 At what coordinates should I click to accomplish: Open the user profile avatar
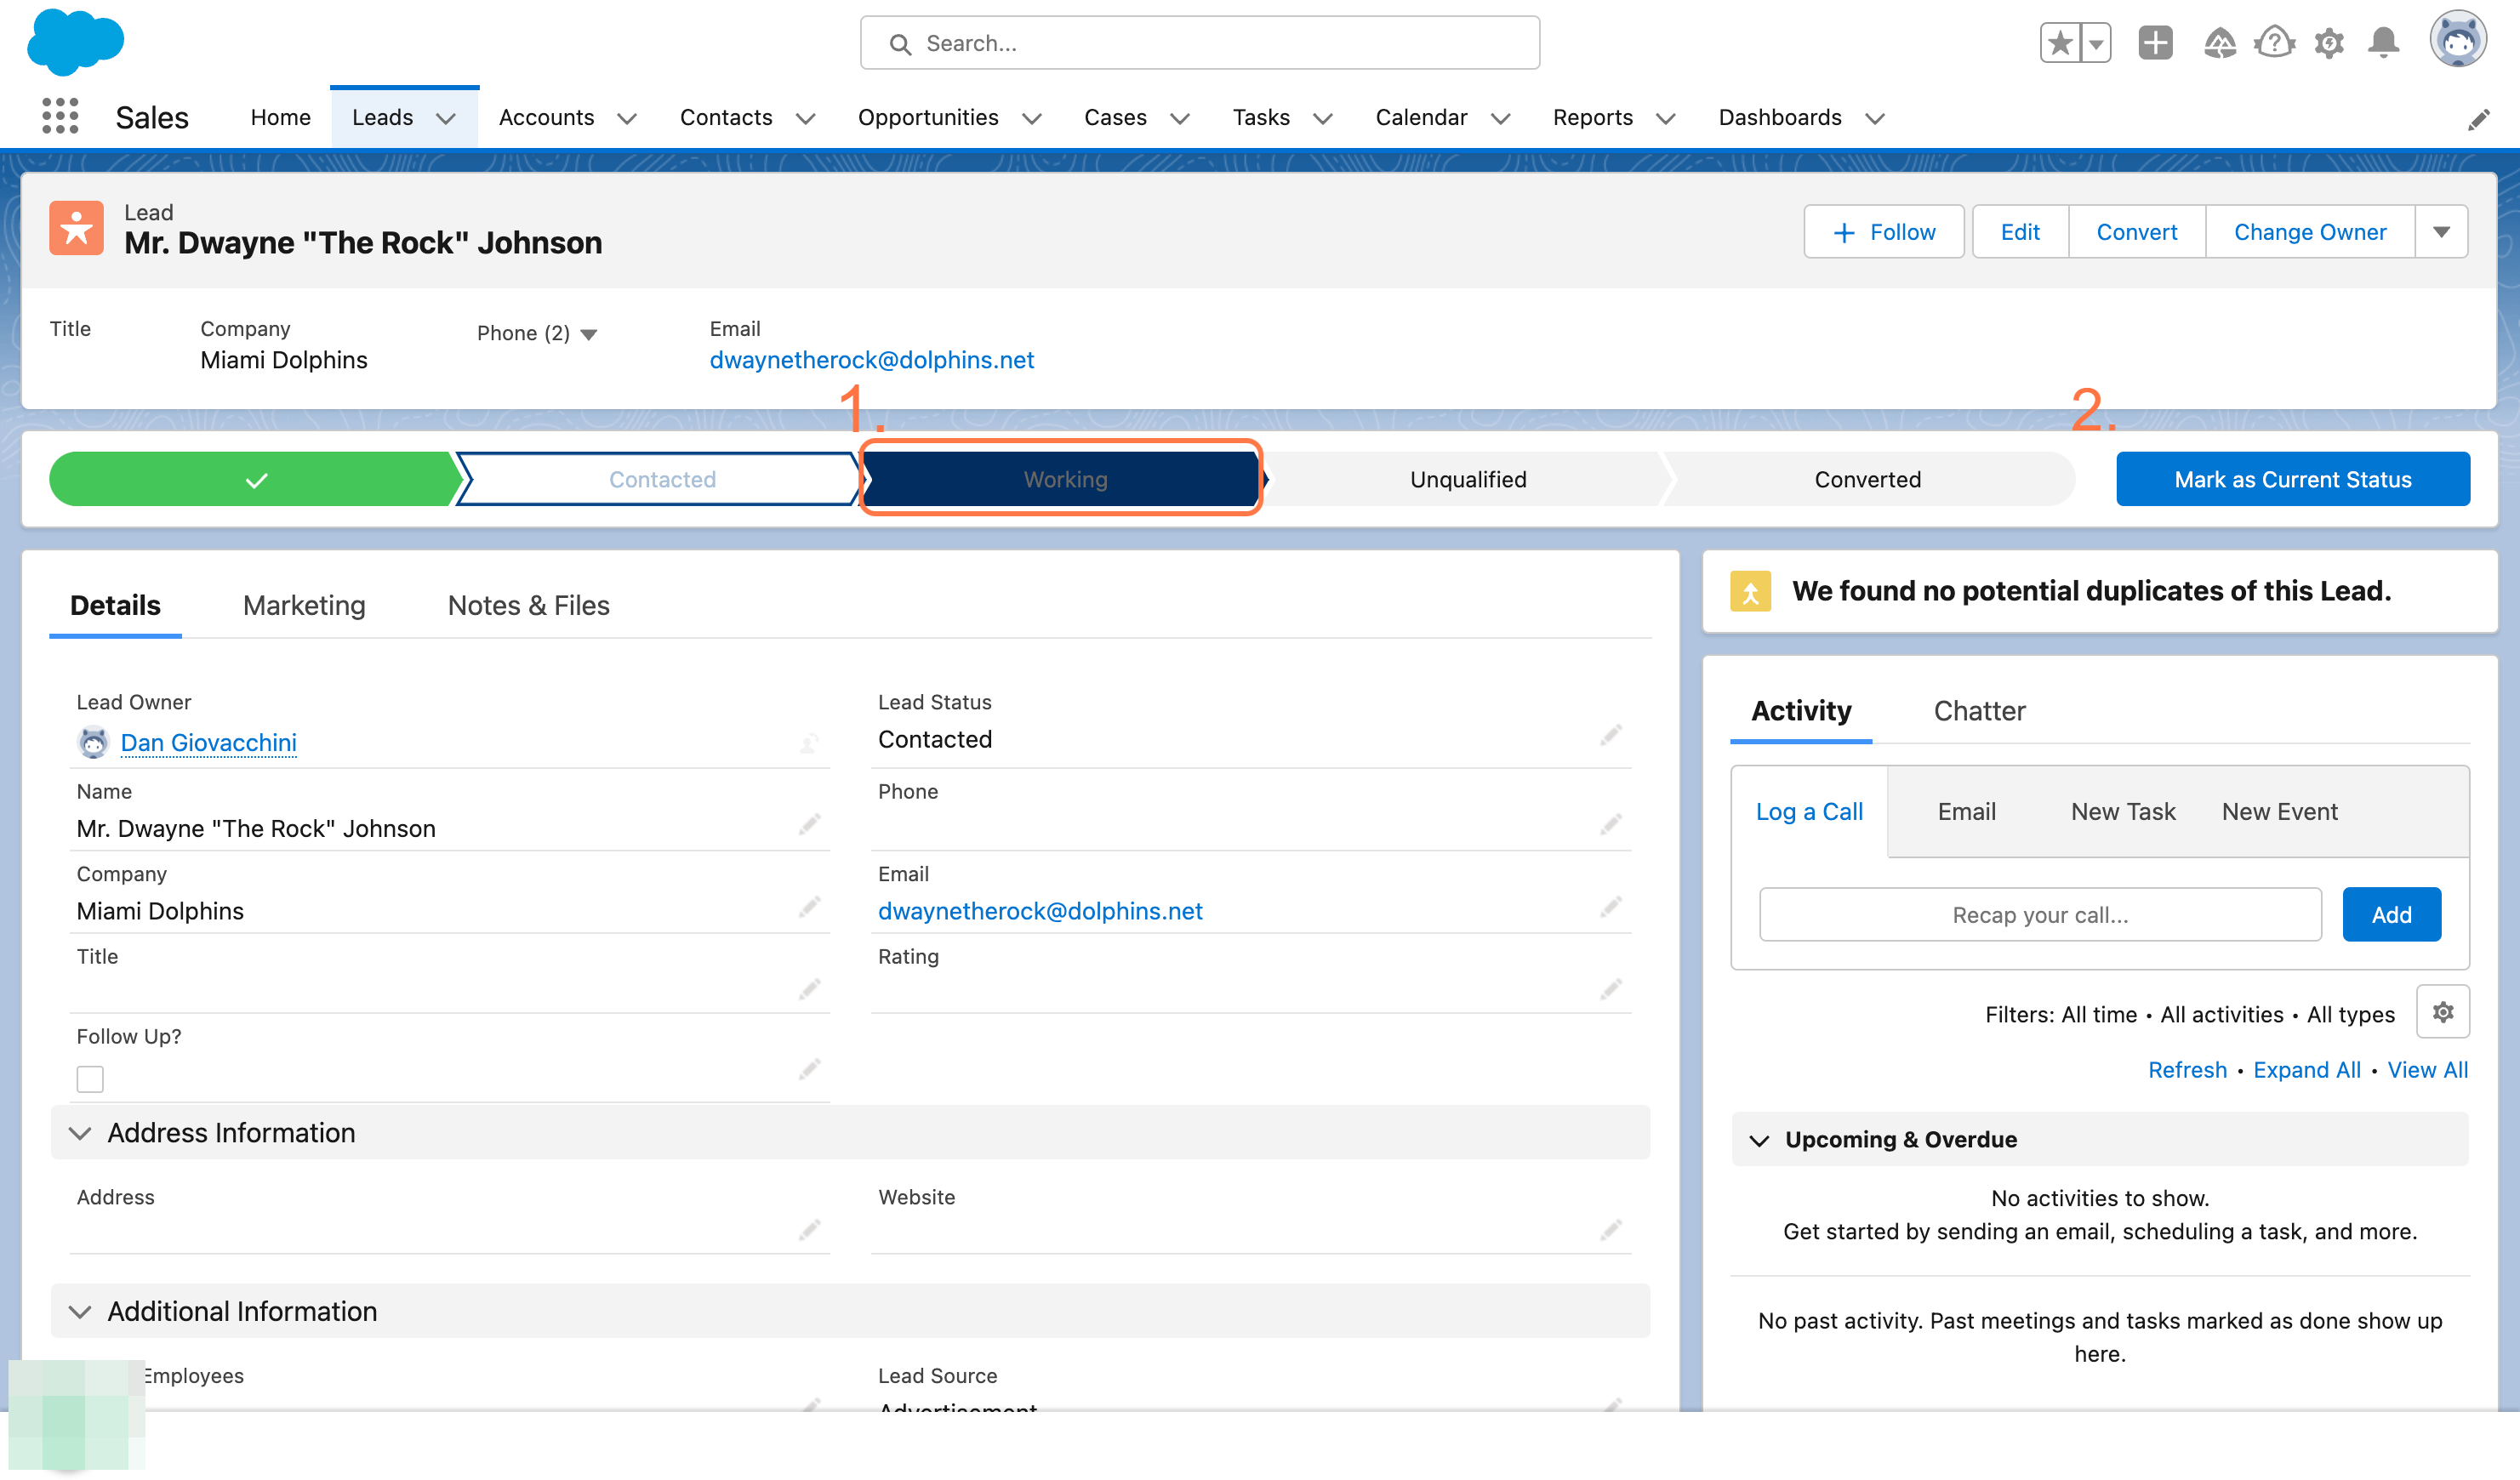coord(2459,41)
